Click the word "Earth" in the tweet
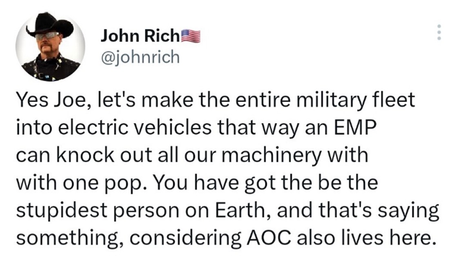 pos(242,210)
